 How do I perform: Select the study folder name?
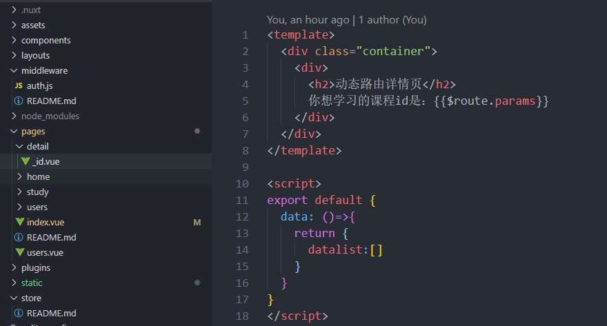click(37, 192)
